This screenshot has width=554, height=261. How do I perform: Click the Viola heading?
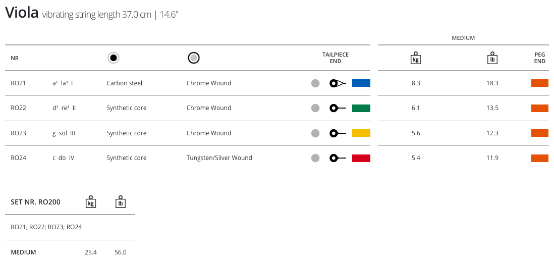click(22, 13)
